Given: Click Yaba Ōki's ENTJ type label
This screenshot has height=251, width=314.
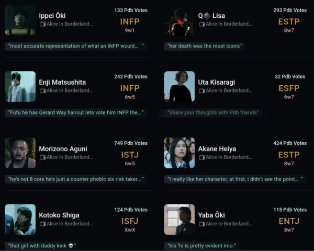Looking at the screenshot, I should pos(289,221).
